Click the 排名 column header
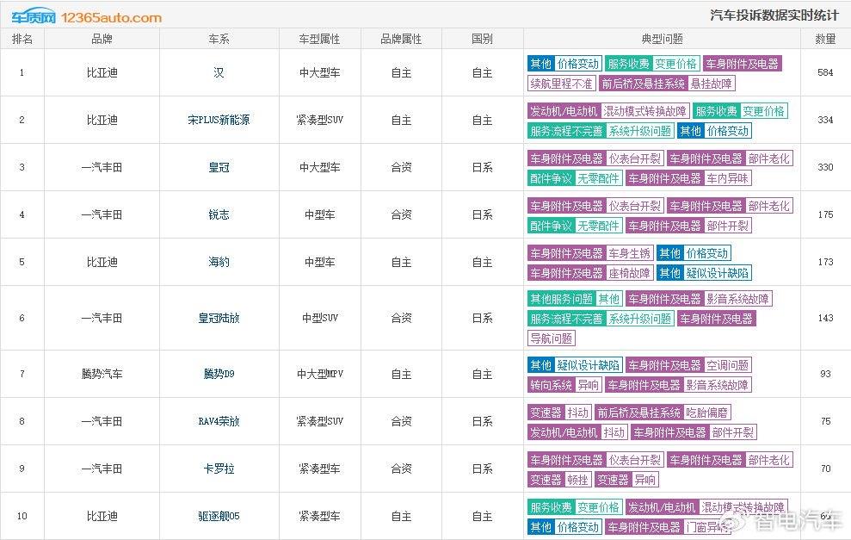This screenshot has width=851, height=540. (x=22, y=39)
